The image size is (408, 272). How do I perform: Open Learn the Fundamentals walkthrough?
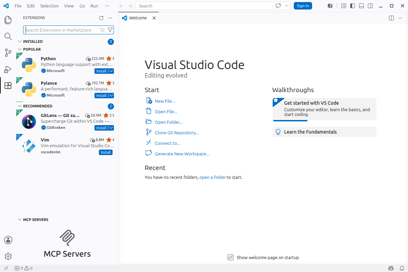324,132
